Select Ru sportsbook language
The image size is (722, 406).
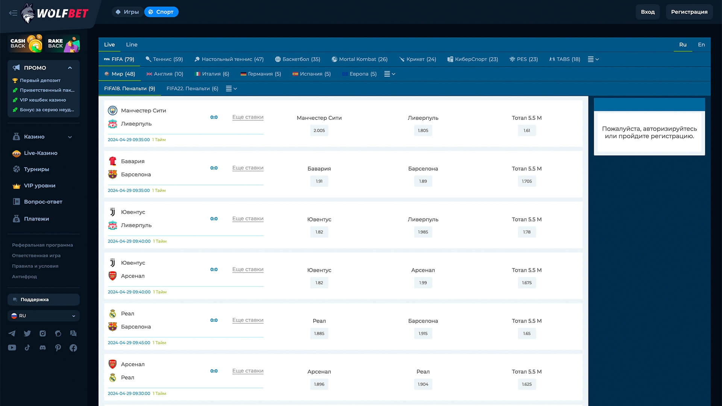683,45
